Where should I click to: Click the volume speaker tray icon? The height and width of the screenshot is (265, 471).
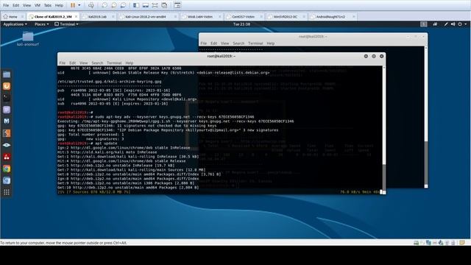point(453,24)
